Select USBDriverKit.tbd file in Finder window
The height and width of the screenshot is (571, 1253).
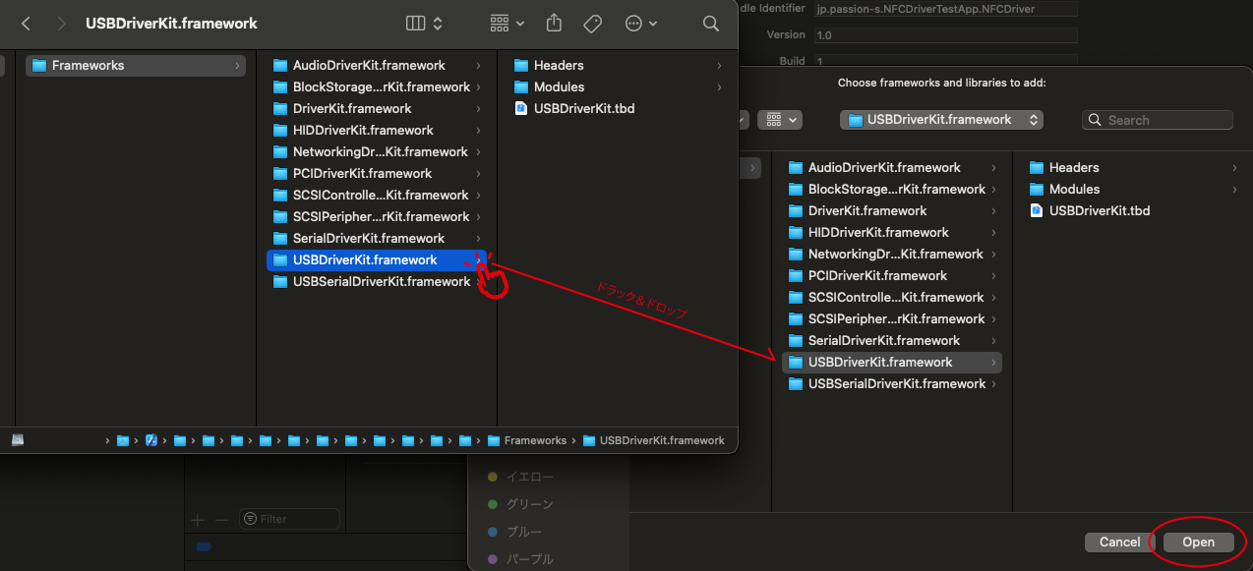pyautogui.click(x=583, y=108)
